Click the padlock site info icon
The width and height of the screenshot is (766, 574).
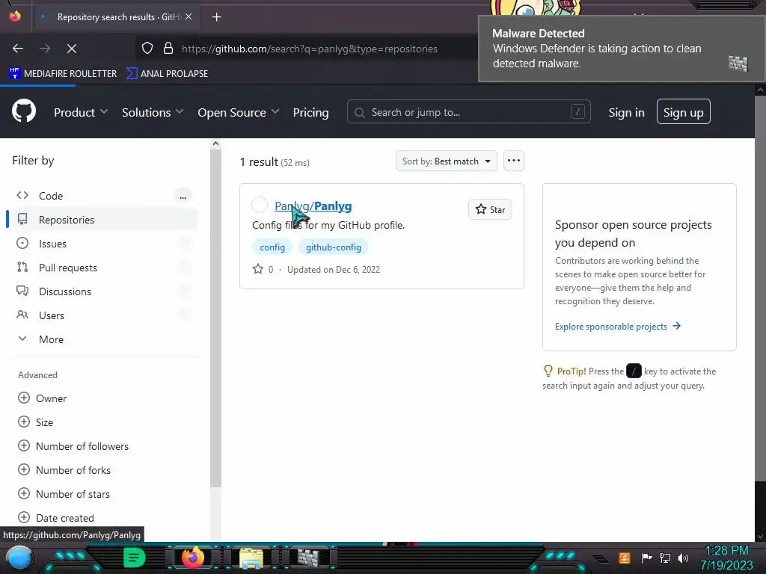pos(168,49)
